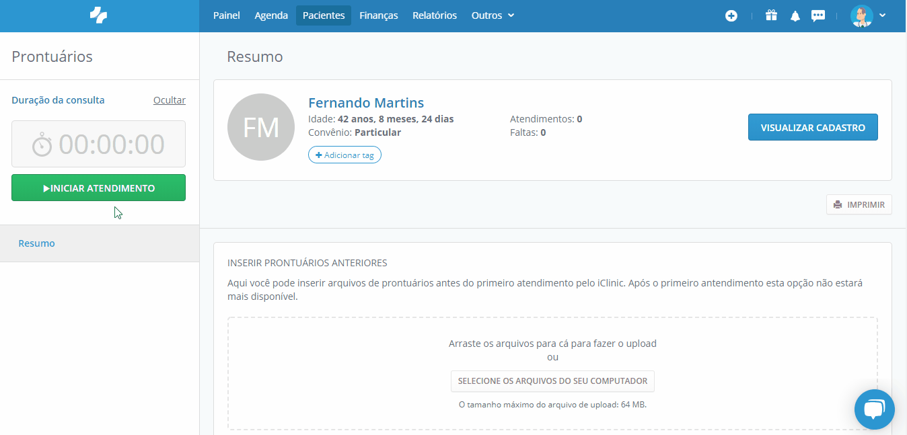Click the 64 MB maximum size note
The image size is (907, 435).
coord(552,405)
